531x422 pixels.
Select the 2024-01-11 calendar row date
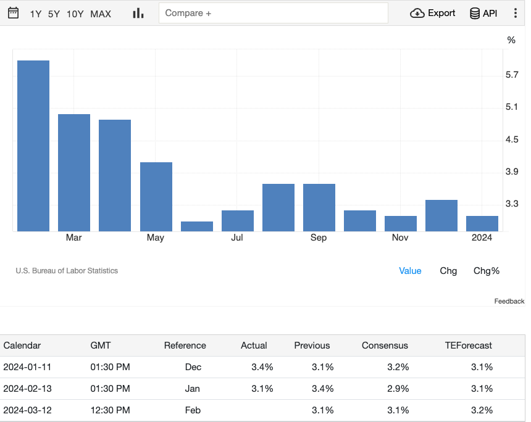(x=27, y=367)
